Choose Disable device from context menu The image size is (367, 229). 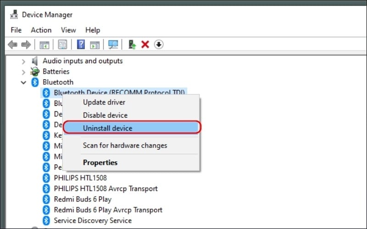(131, 115)
